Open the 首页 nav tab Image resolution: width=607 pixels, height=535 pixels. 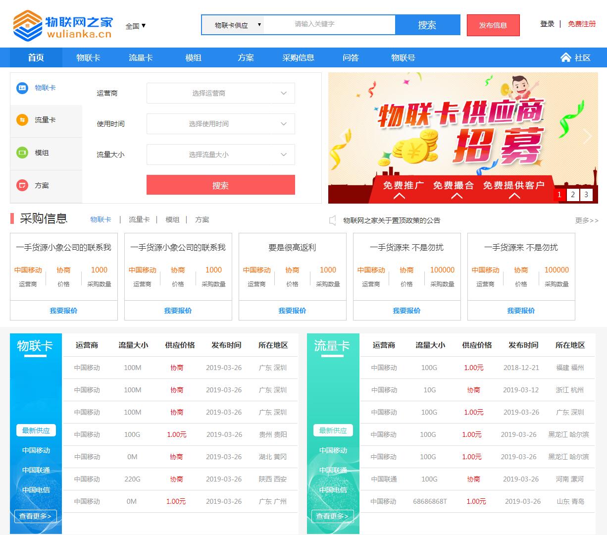[x=36, y=57]
